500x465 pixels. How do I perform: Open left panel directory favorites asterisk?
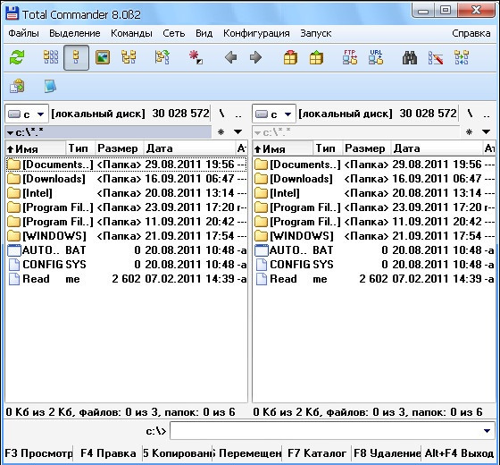click(x=221, y=132)
